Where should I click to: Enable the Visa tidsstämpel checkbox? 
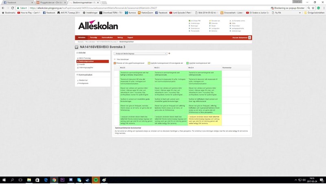115,59
